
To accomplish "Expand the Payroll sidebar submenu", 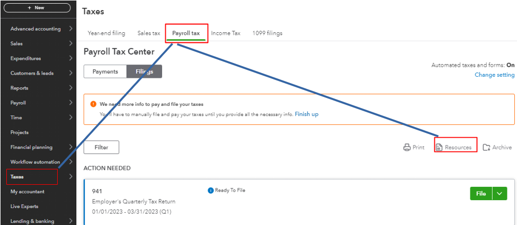I will point(70,103).
